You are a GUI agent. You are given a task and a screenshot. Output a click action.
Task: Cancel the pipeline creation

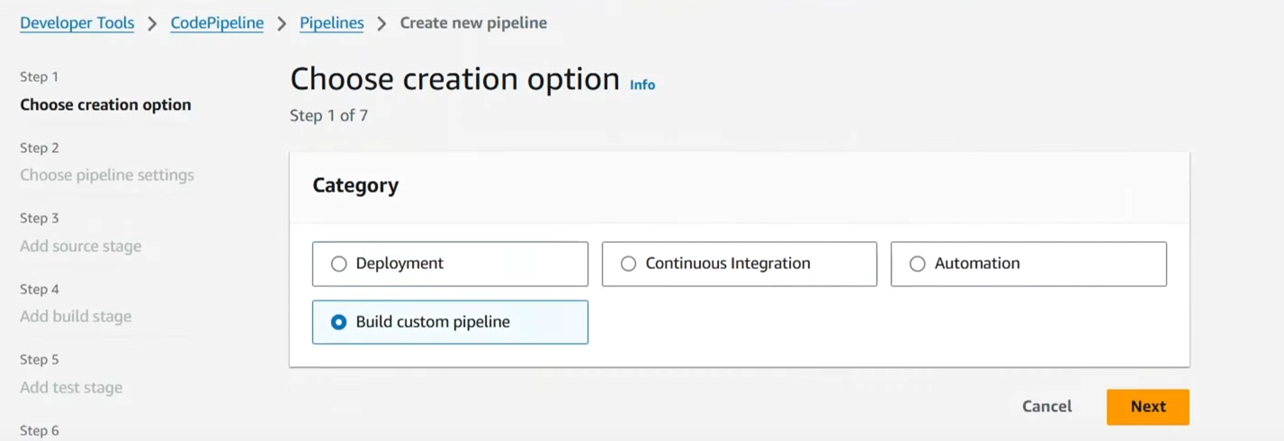(1047, 407)
